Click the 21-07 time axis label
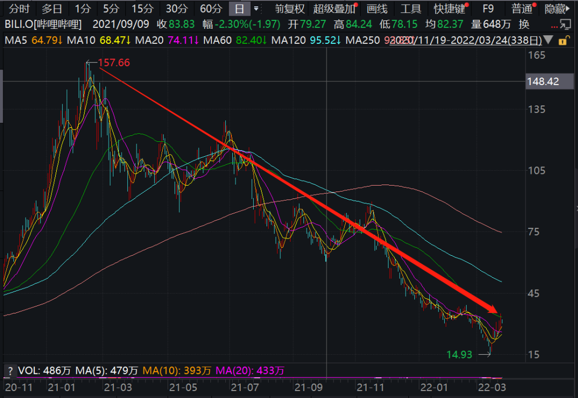The image size is (578, 398). click(245, 388)
